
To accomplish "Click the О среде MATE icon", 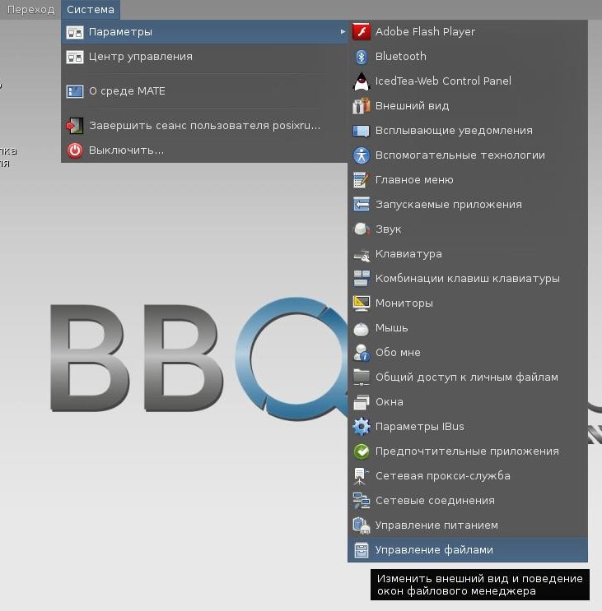I will [75, 91].
